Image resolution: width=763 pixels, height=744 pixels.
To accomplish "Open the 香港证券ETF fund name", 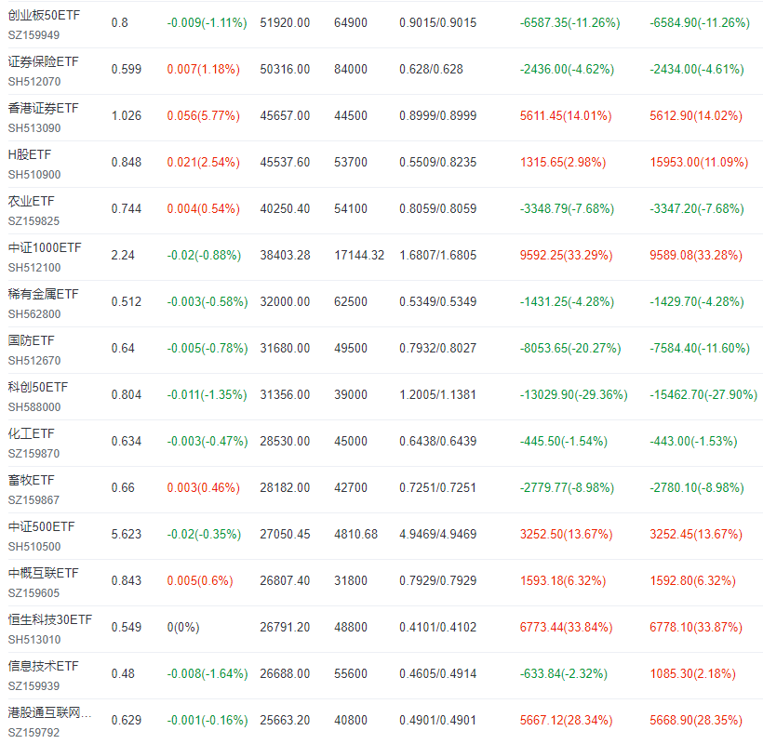I will tap(44, 109).
